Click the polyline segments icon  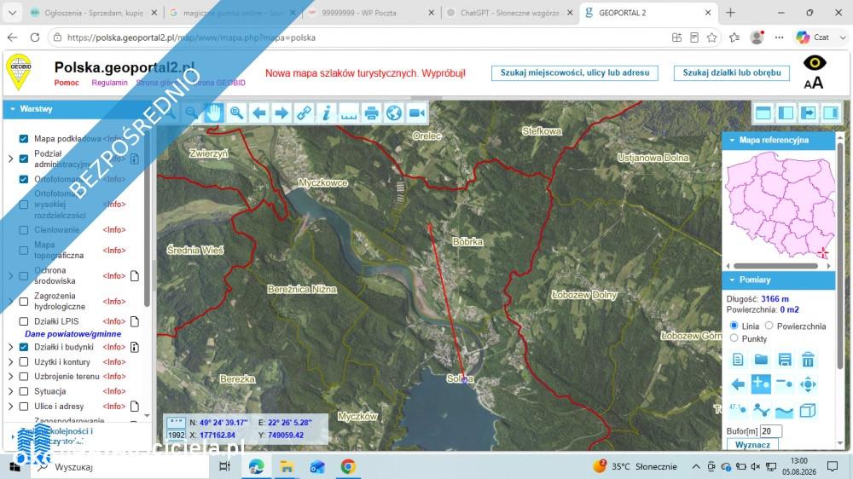coord(761,410)
